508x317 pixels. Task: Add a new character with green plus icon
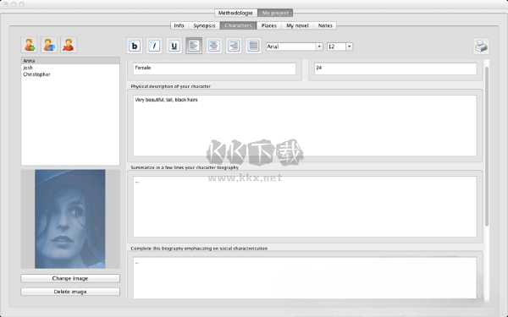point(29,45)
